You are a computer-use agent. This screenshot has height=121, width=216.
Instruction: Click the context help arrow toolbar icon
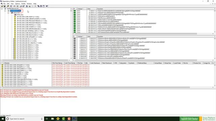coord(47,6)
